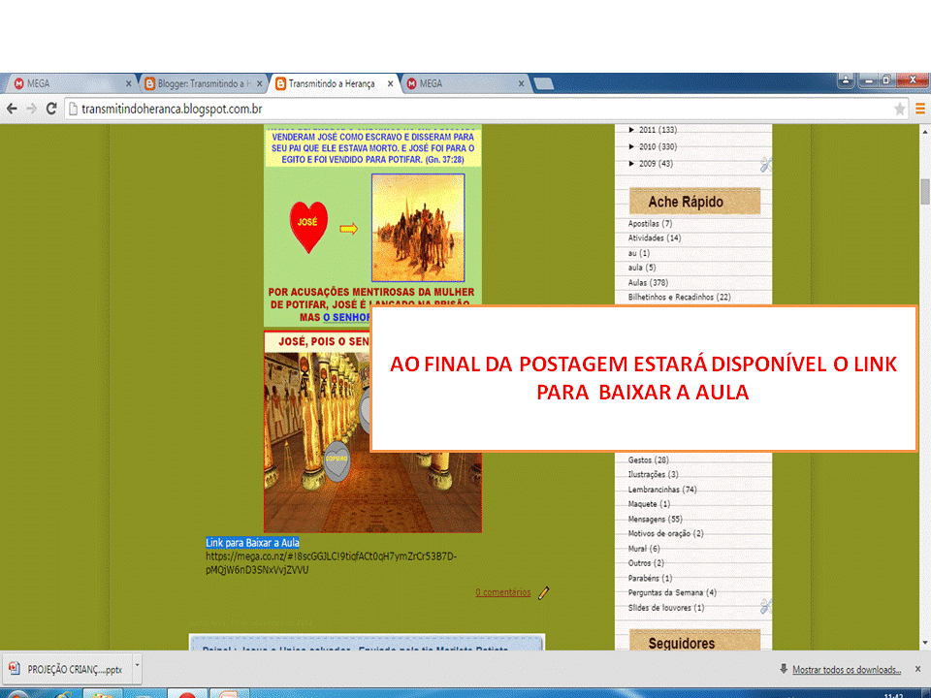Go back using the browser back arrow
The height and width of the screenshot is (698, 931).
12,109
